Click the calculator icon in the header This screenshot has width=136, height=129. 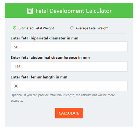tap(30, 11)
